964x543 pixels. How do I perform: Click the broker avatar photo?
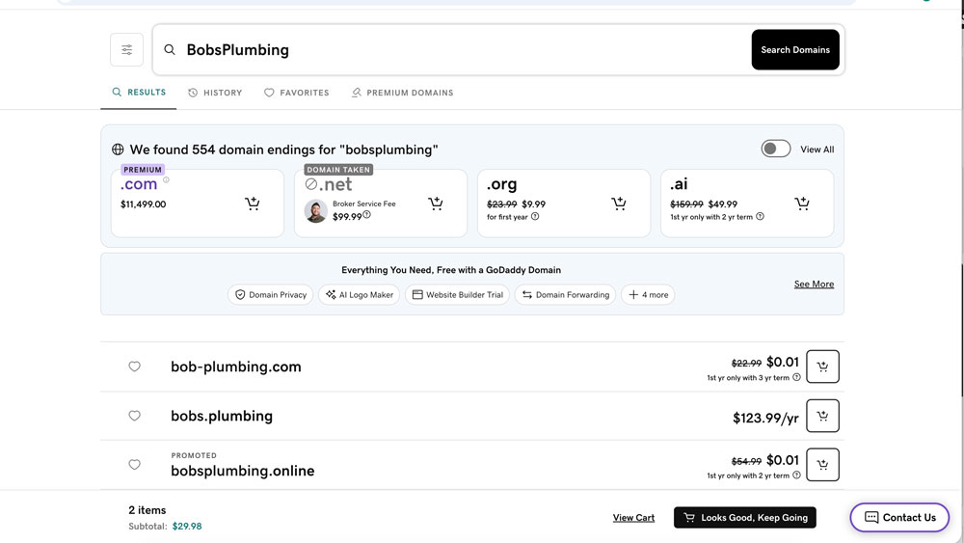coord(316,211)
